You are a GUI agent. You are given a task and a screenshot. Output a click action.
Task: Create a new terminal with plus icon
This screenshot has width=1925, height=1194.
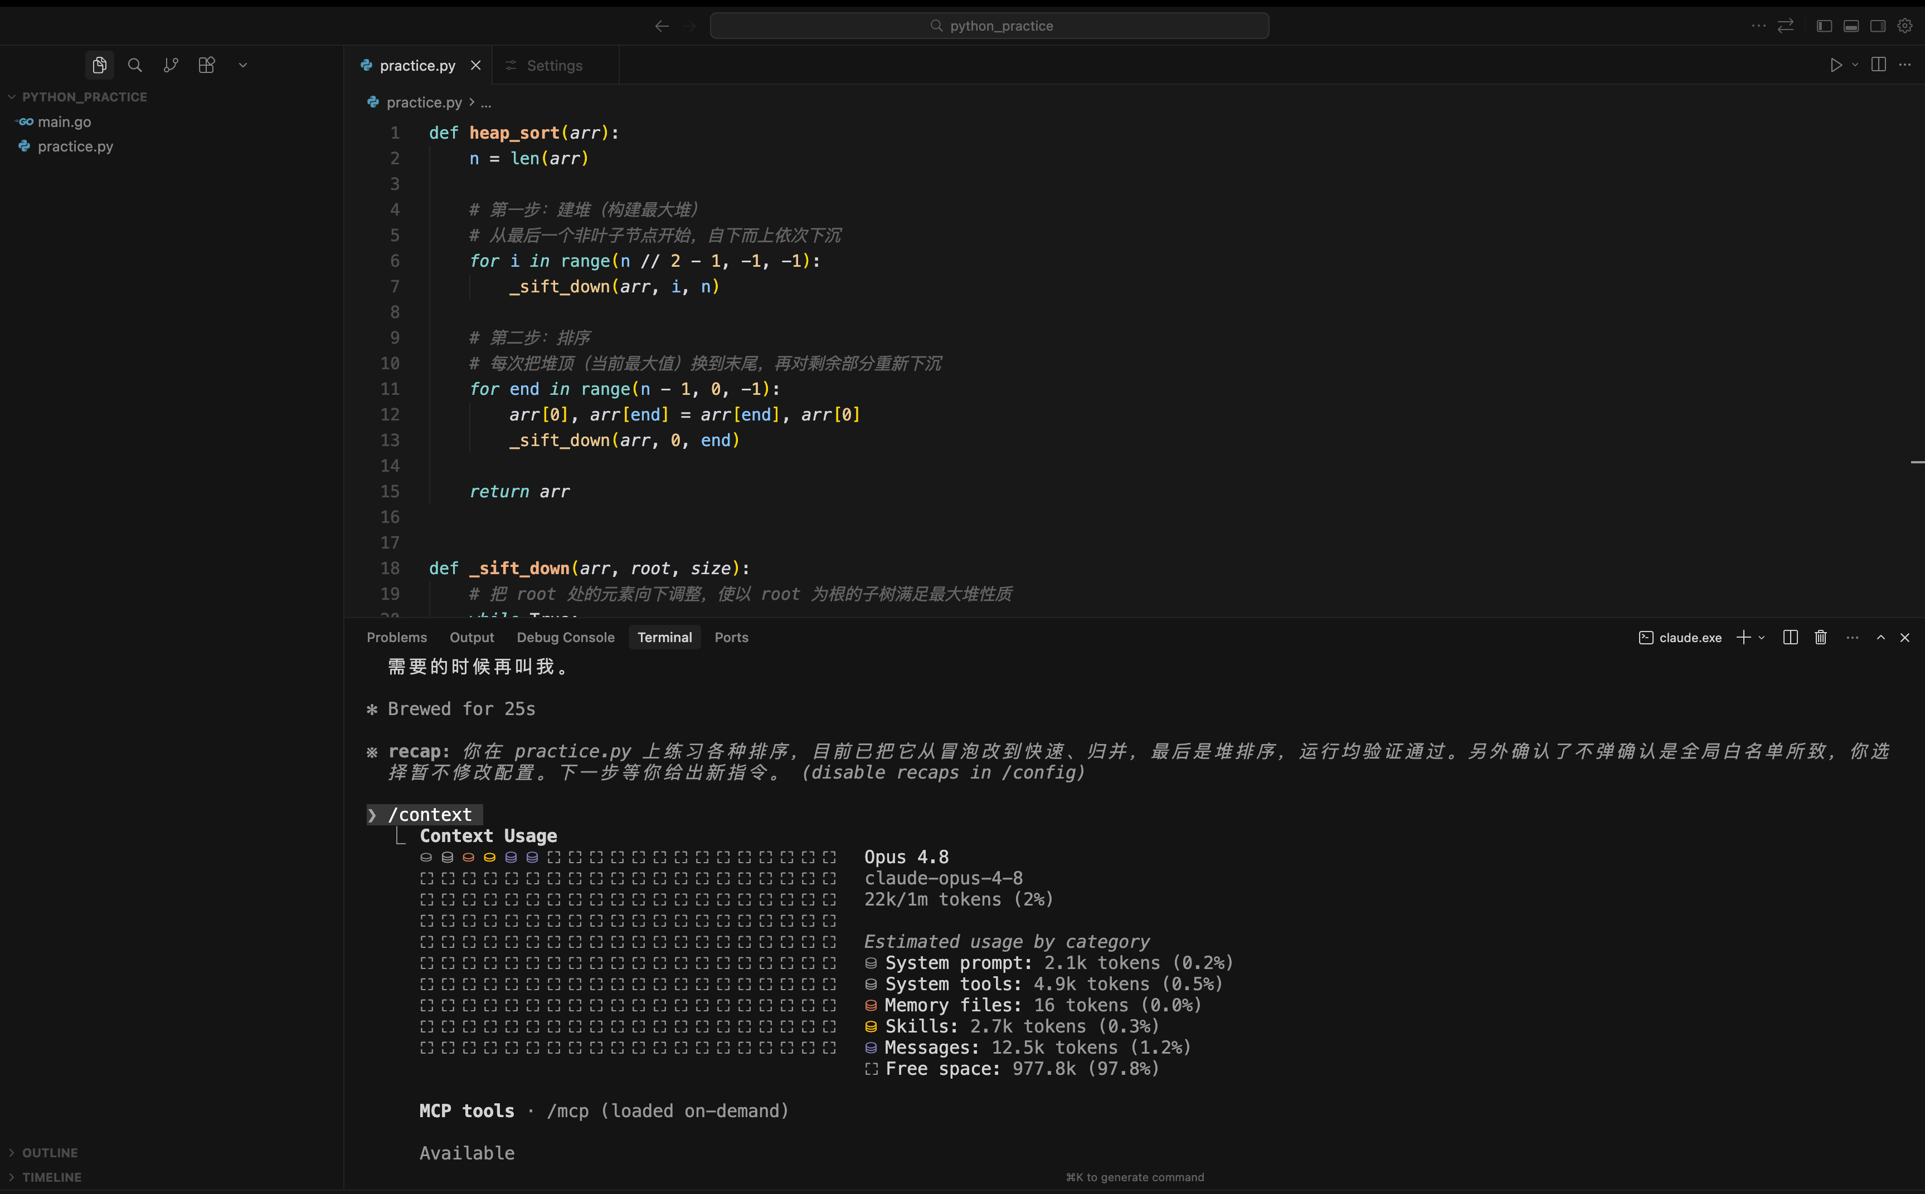1743,637
